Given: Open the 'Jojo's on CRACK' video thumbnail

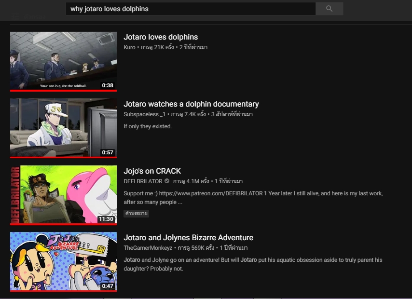Looking at the screenshot, I should point(63,195).
